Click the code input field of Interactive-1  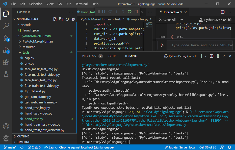click(x=200, y=45)
